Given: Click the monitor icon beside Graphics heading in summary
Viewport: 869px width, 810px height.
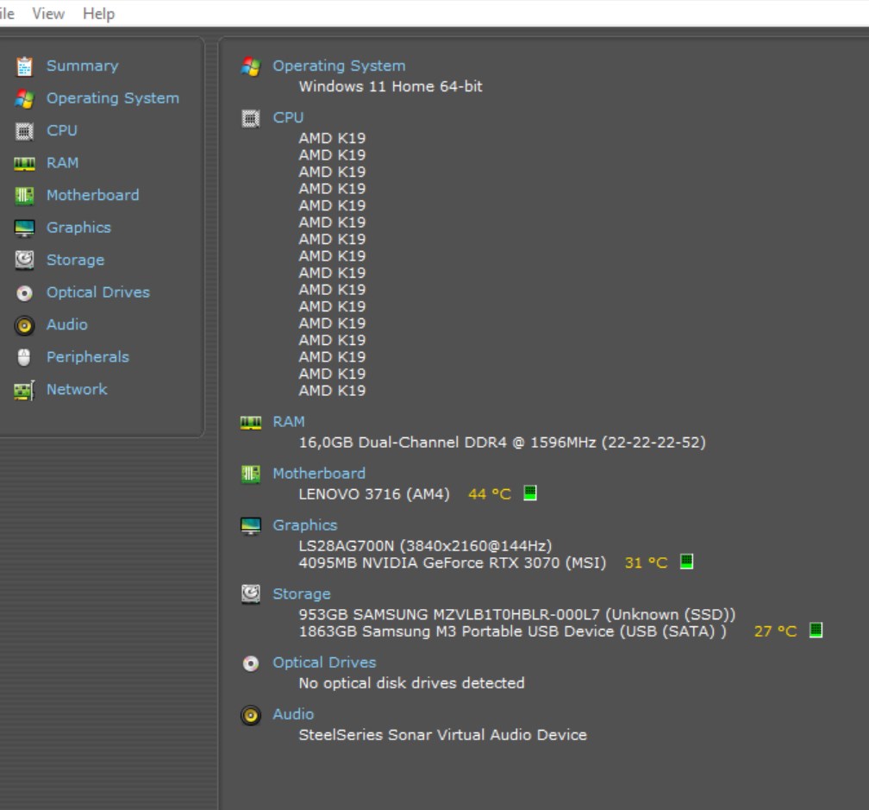Looking at the screenshot, I should 251,525.
